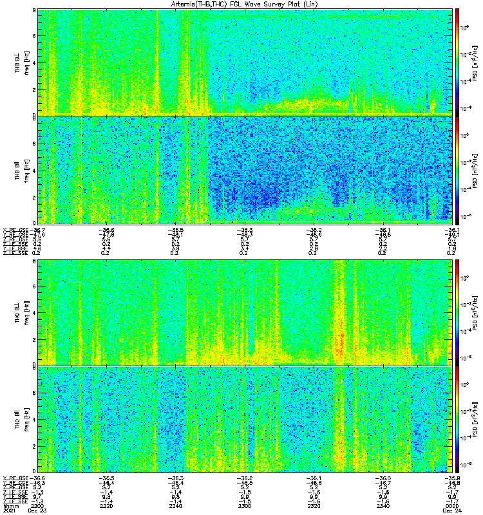Select the third panel's "THC B⊥ freq [Hz]" axis label

coord(22,312)
